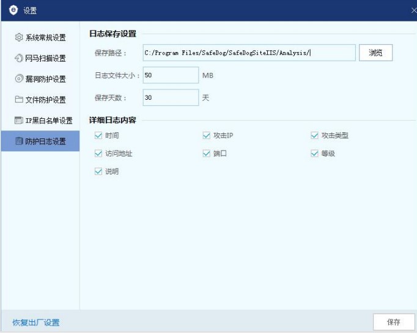
Task: Click the scan icon beside 网马扫描设置
Action: pos(18,58)
